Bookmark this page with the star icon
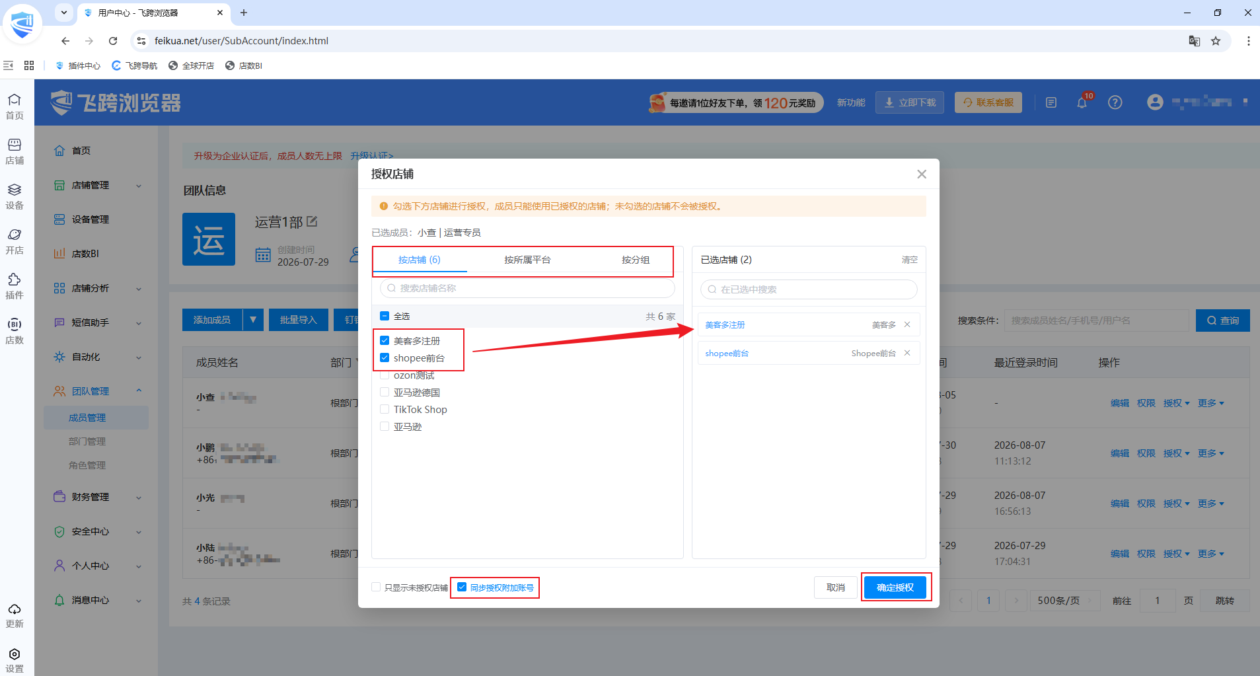 pyautogui.click(x=1216, y=41)
